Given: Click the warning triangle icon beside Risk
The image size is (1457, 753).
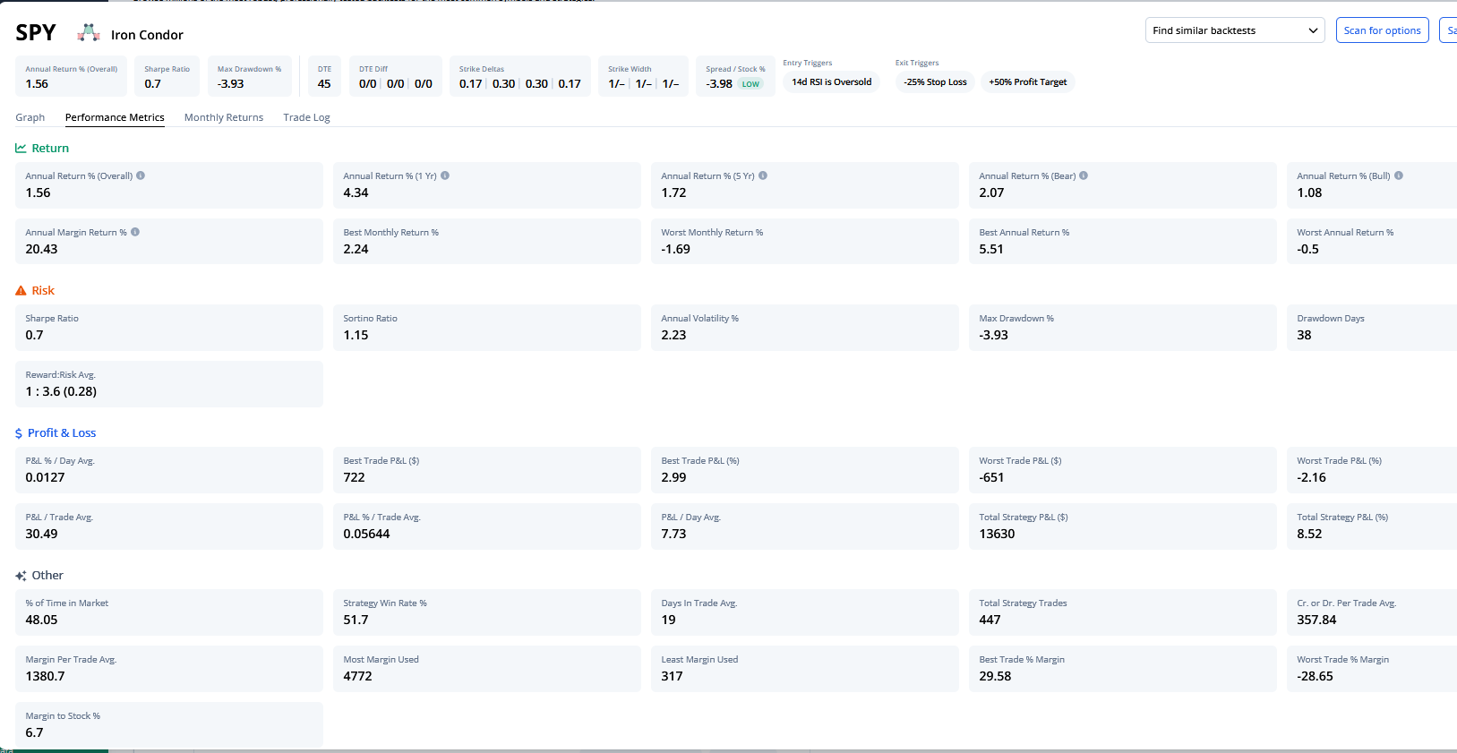Looking at the screenshot, I should (x=21, y=291).
